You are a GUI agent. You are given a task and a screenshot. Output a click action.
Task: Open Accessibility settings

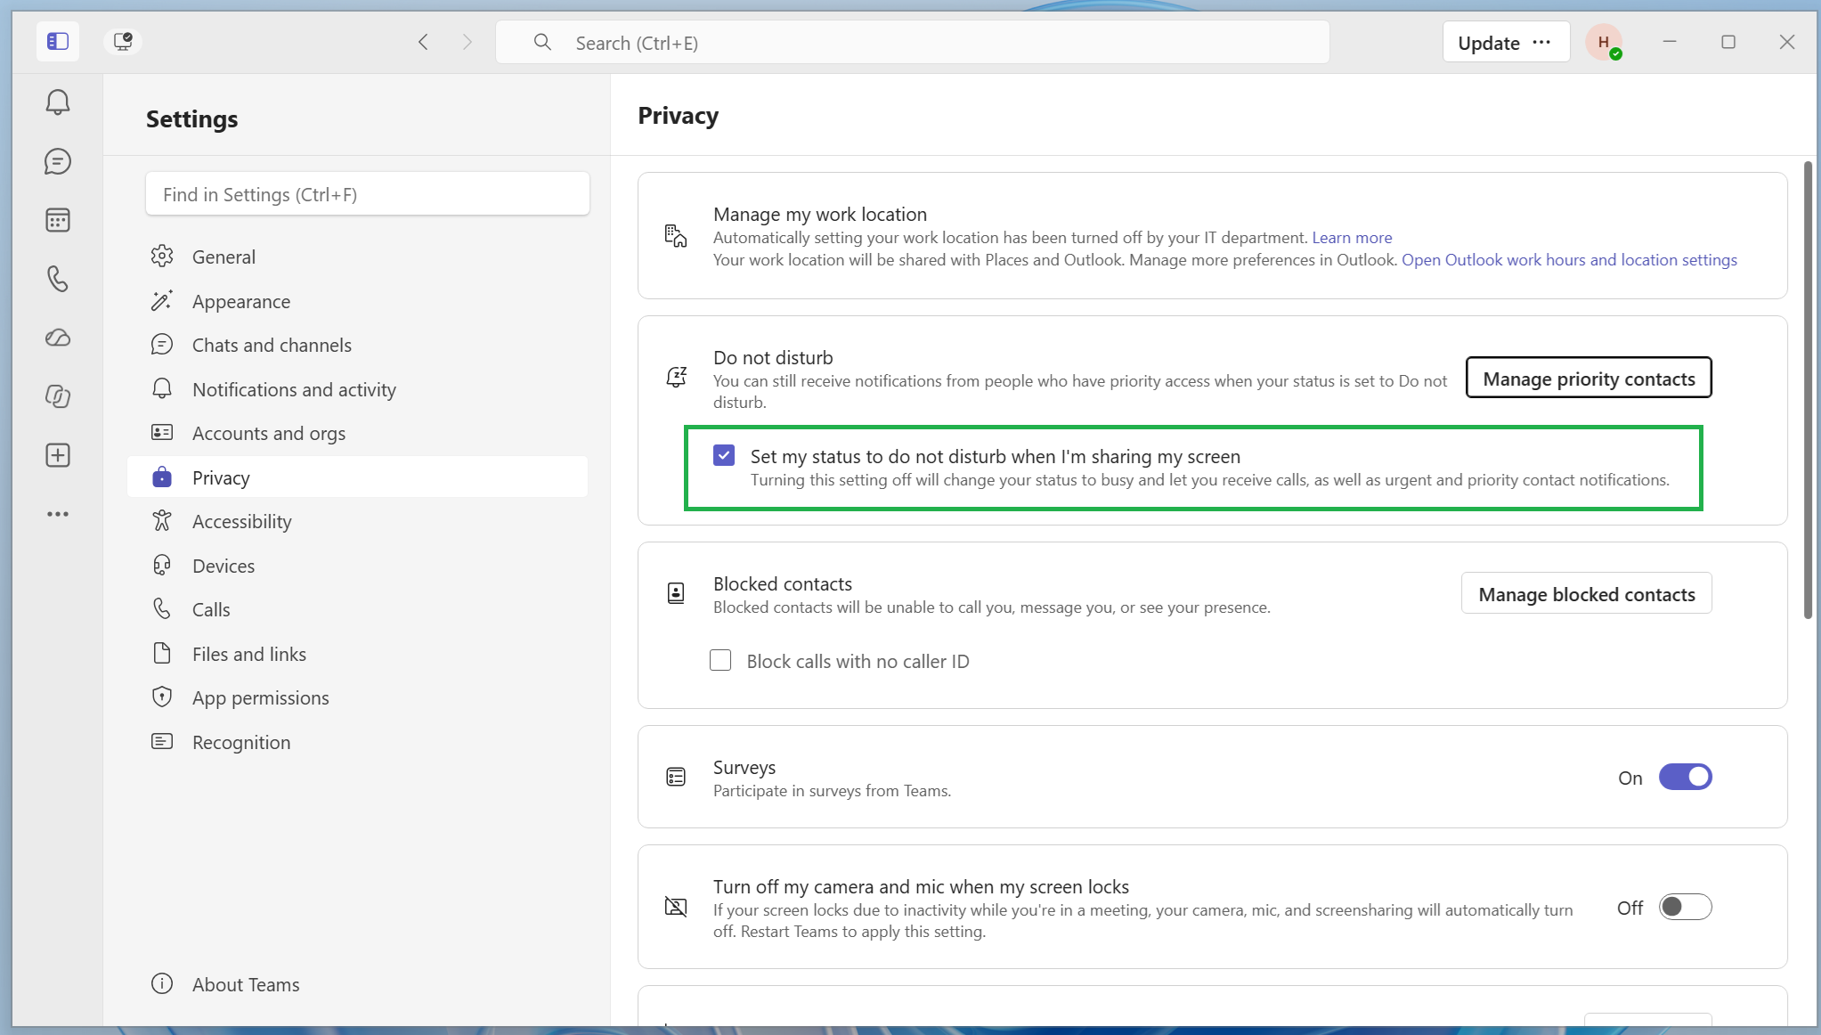(358, 521)
